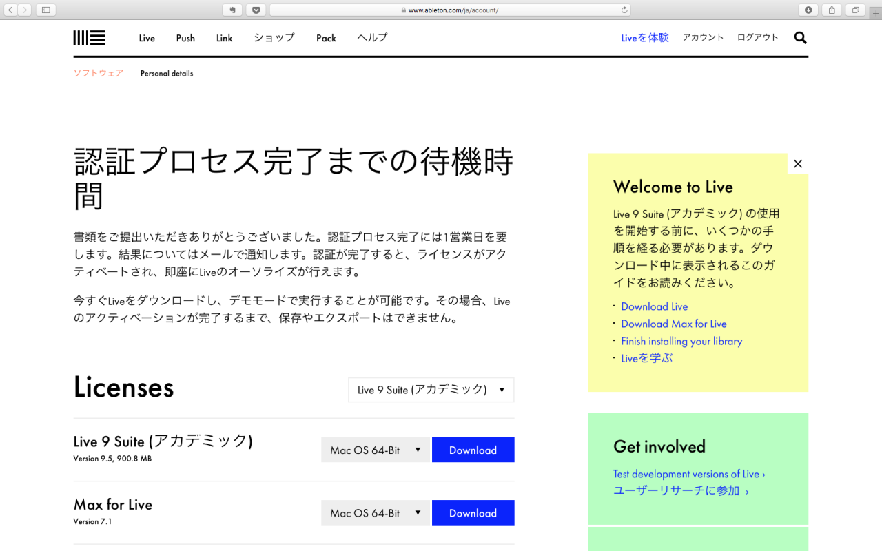The height and width of the screenshot is (551, 882).
Task: Close the Welcome to Live panel
Action: (x=798, y=164)
